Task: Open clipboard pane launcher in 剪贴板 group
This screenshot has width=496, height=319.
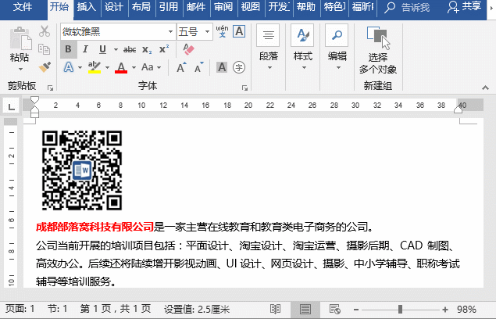Action: click(50, 88)
